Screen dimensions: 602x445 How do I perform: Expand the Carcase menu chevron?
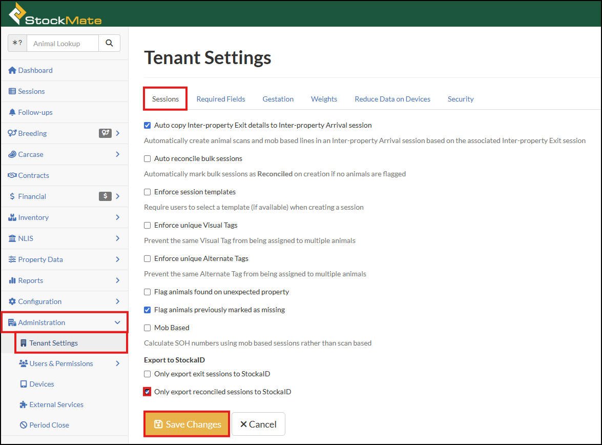point(117,154)
